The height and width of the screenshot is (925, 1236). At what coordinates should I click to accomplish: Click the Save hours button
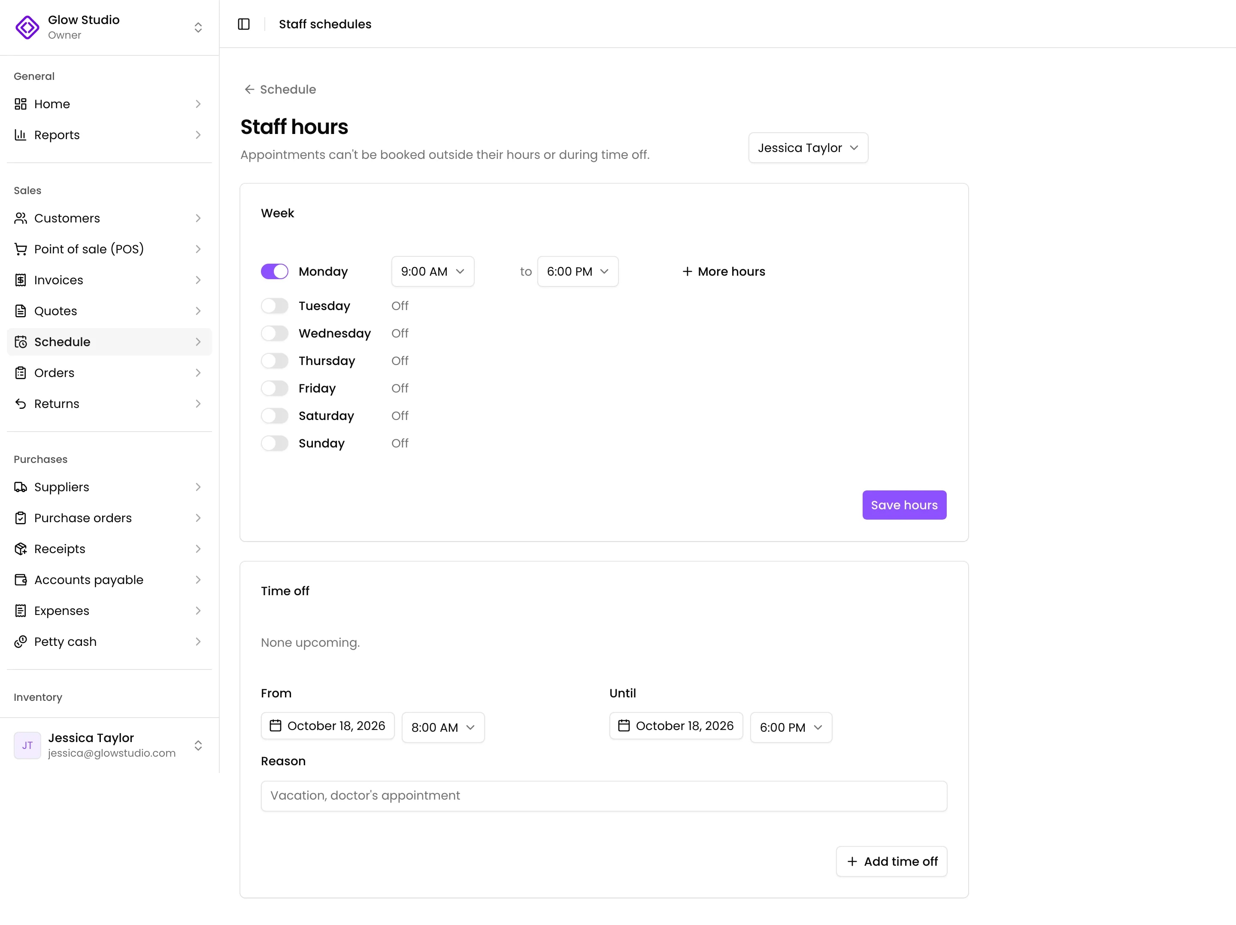point(904,505)
